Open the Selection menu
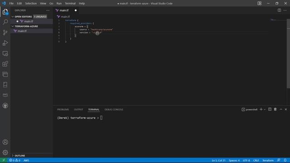 (x=31, y=3)
